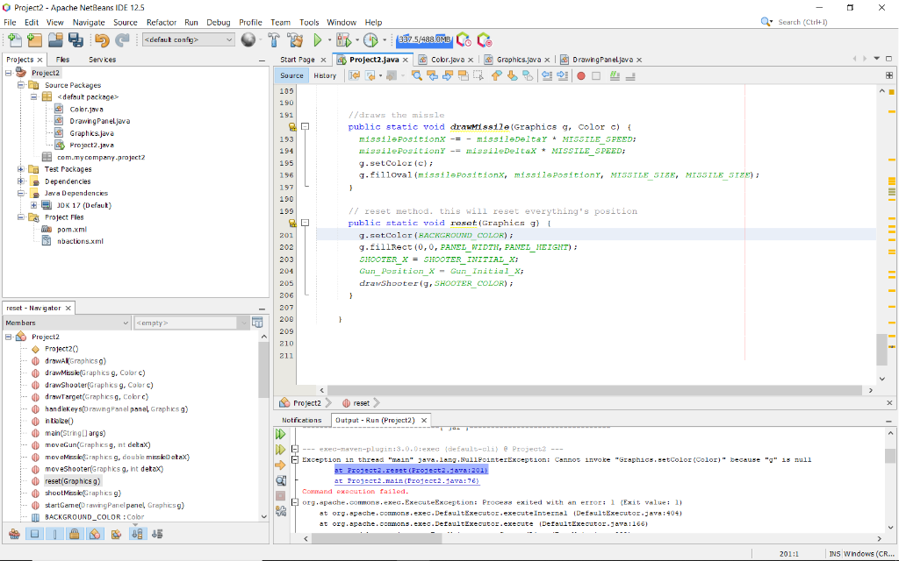Viewport: 899px width, 561px height.
Task: Switch to the Graphics.java tab
Action: (516, 60)
